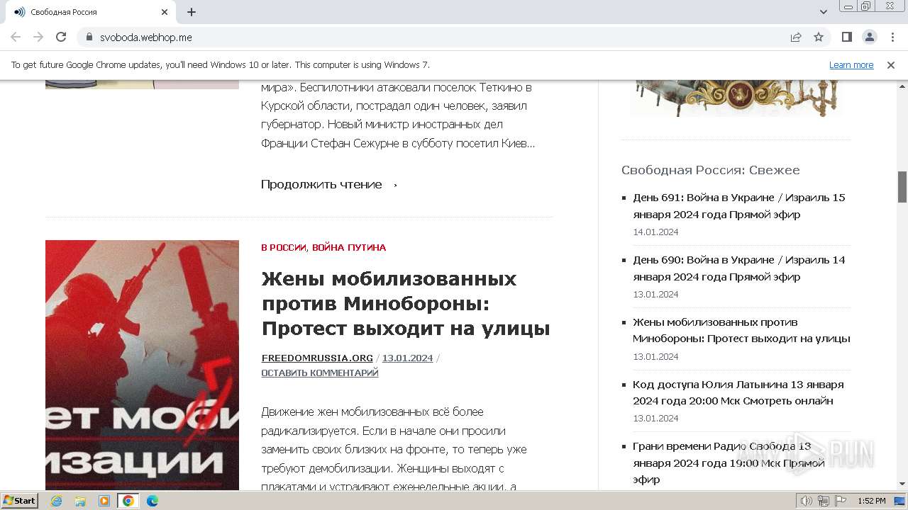Viewport: 908px width, 510px height.
Task: Open the 13.01.2024 article date link
Action: 407,358
